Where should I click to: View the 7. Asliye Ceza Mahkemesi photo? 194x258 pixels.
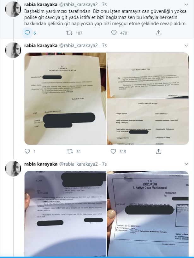(148, 214)
